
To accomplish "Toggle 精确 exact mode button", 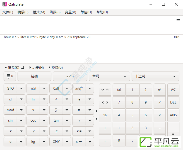I will click(34, 76).
